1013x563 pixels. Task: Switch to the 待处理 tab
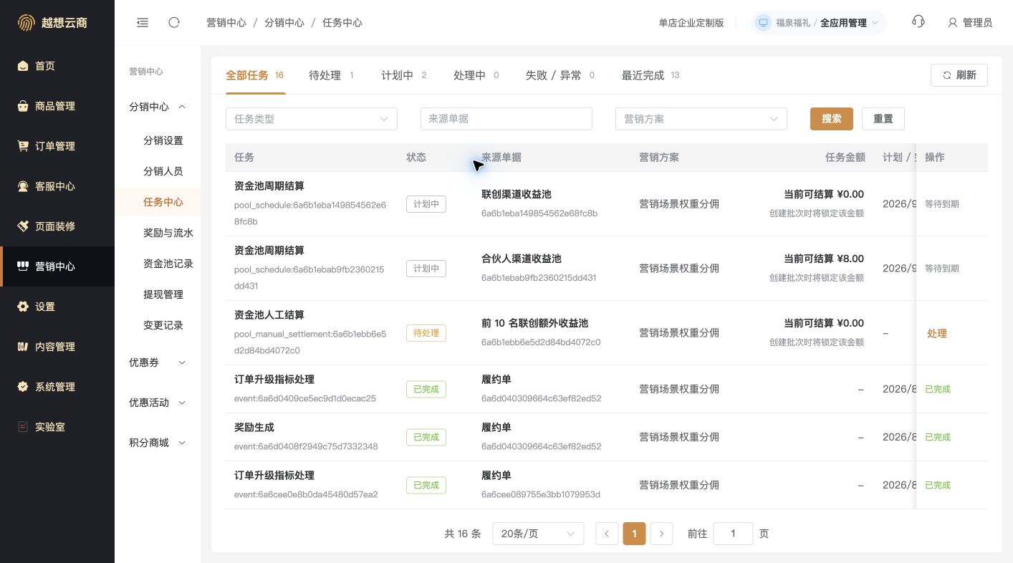331,75
